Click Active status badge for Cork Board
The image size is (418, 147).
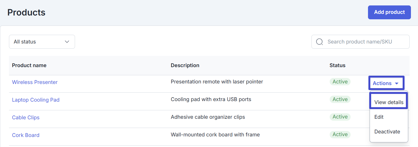(340, 135)
